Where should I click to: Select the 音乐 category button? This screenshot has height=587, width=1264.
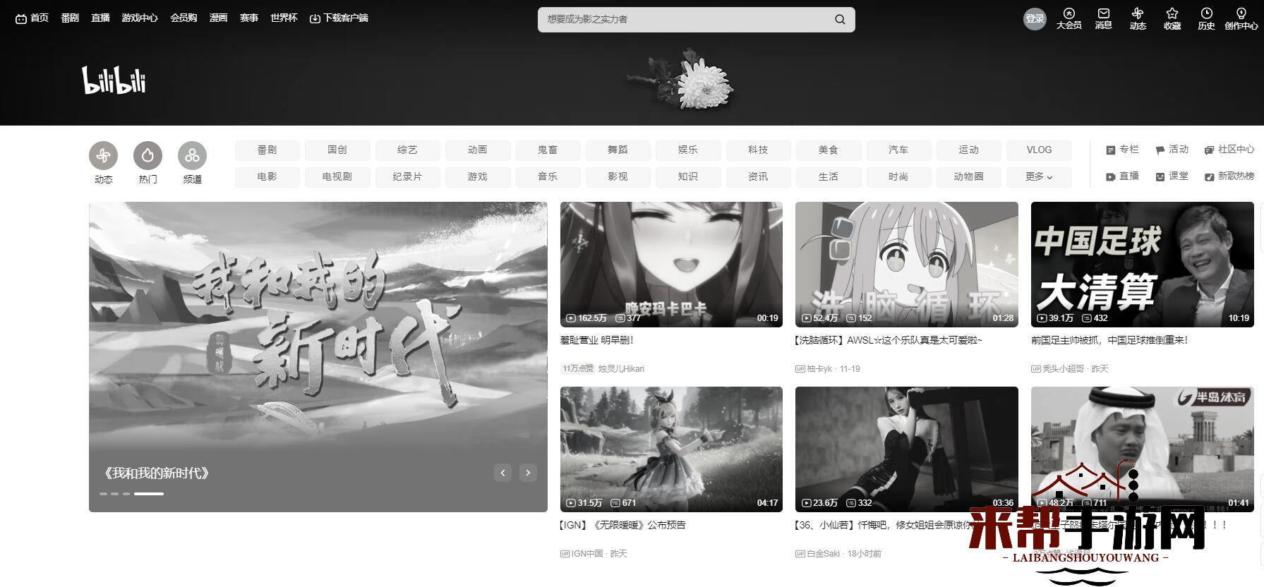548,176
